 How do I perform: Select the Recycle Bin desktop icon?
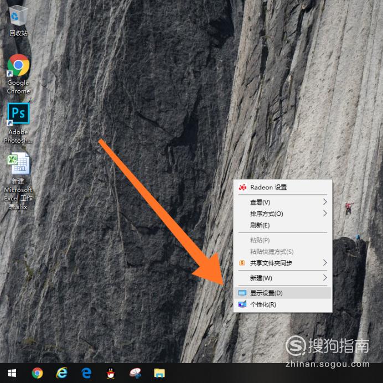(18, 21)
